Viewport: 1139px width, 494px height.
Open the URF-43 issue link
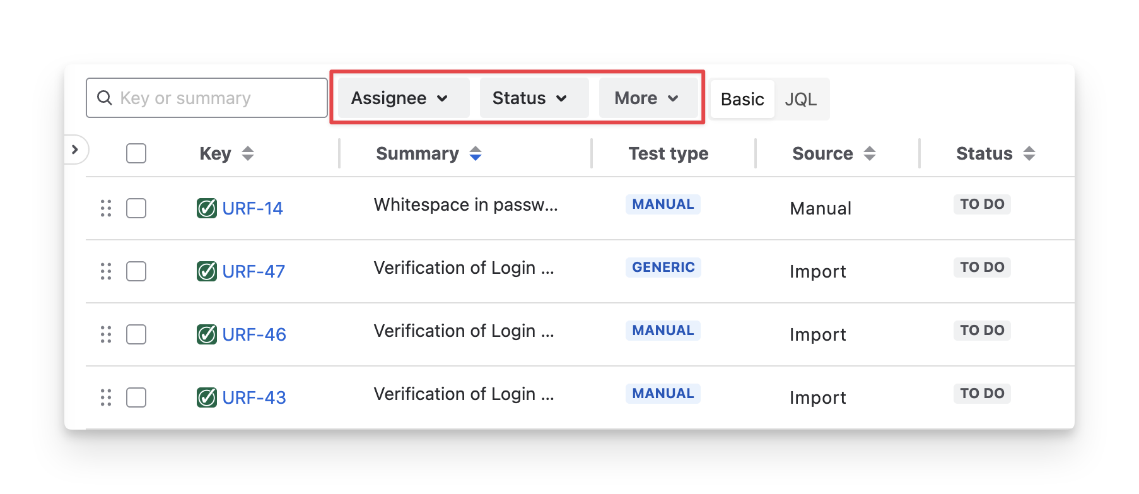254,397
